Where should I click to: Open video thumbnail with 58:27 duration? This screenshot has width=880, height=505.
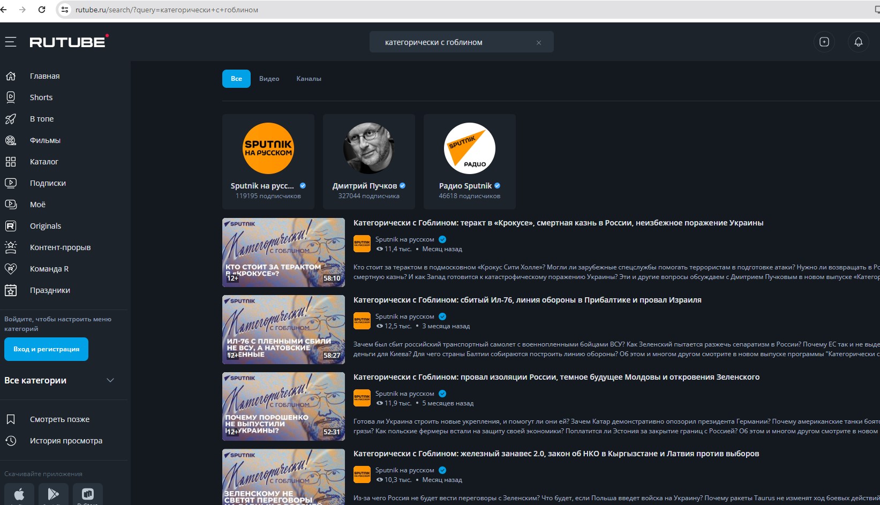point(283,329)
